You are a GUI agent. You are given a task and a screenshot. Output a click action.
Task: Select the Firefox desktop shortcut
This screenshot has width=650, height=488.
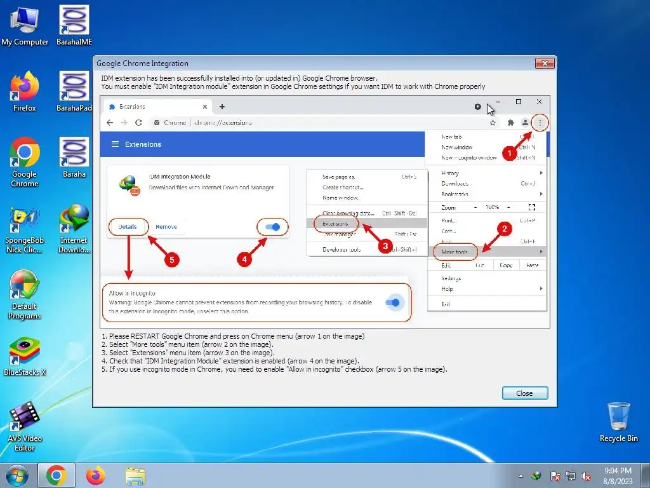coord(25,91)
